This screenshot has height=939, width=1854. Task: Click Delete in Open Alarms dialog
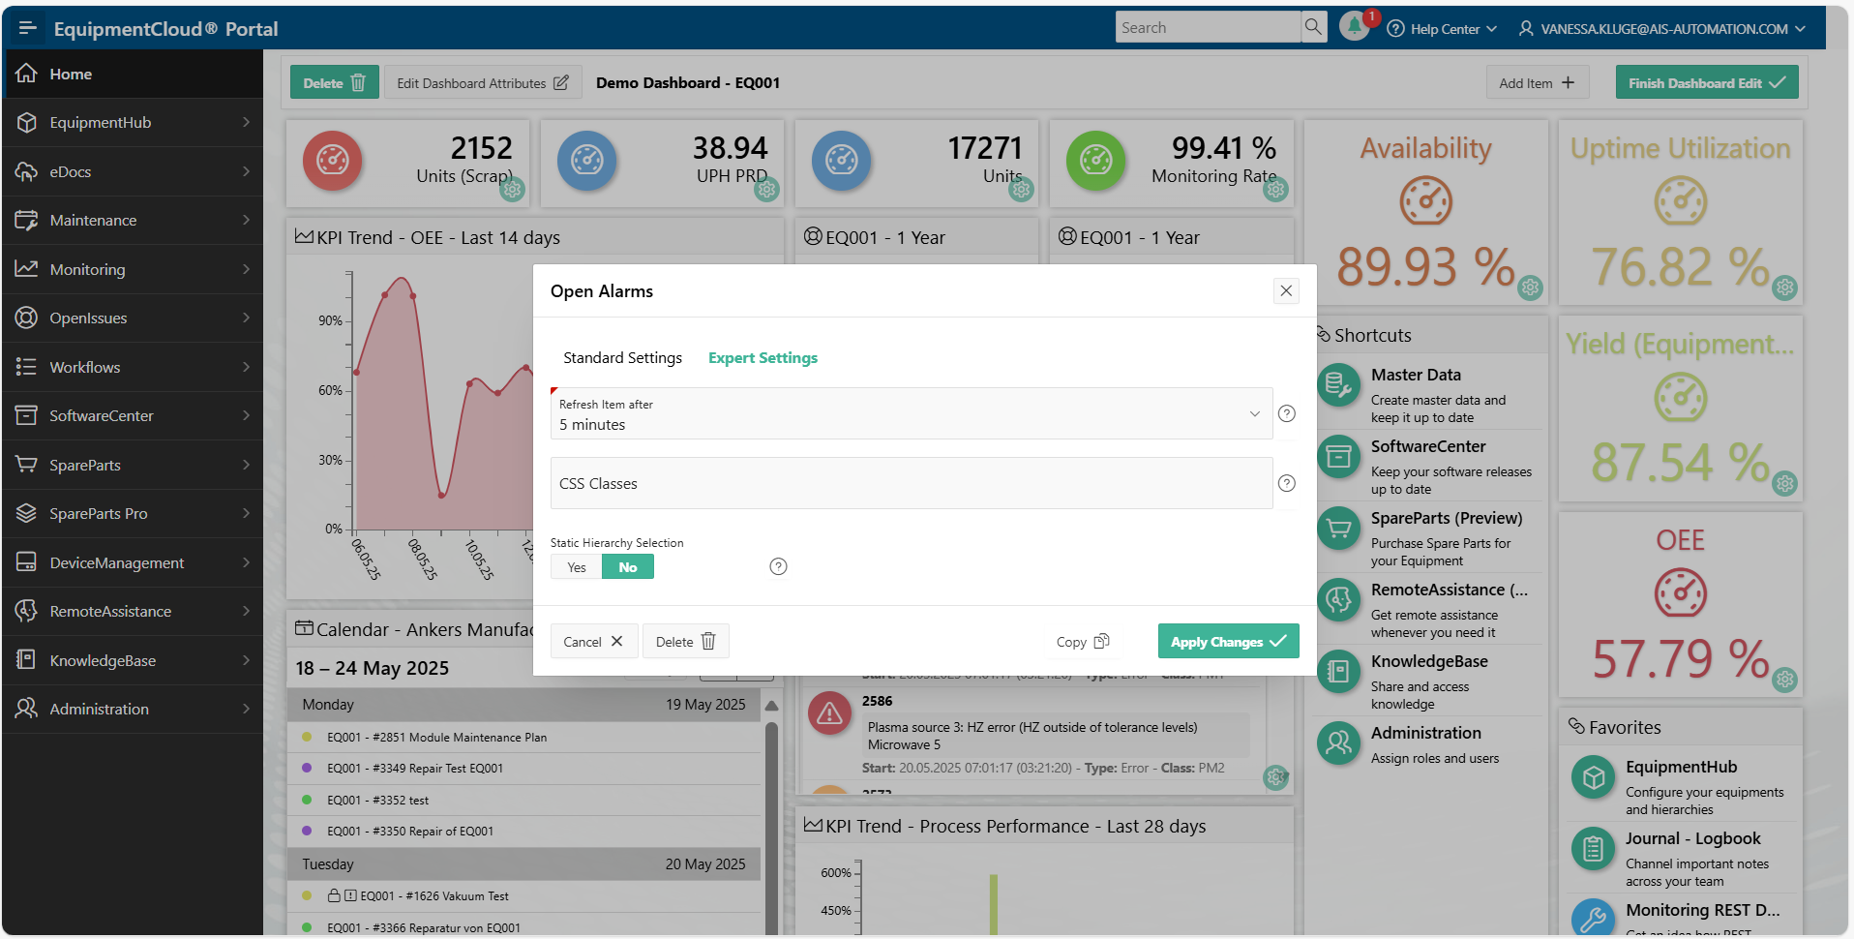click(685, 641)
